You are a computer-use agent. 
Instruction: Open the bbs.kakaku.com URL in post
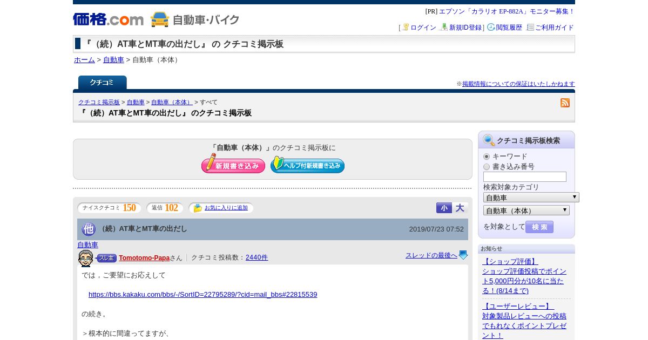(203, 295)
